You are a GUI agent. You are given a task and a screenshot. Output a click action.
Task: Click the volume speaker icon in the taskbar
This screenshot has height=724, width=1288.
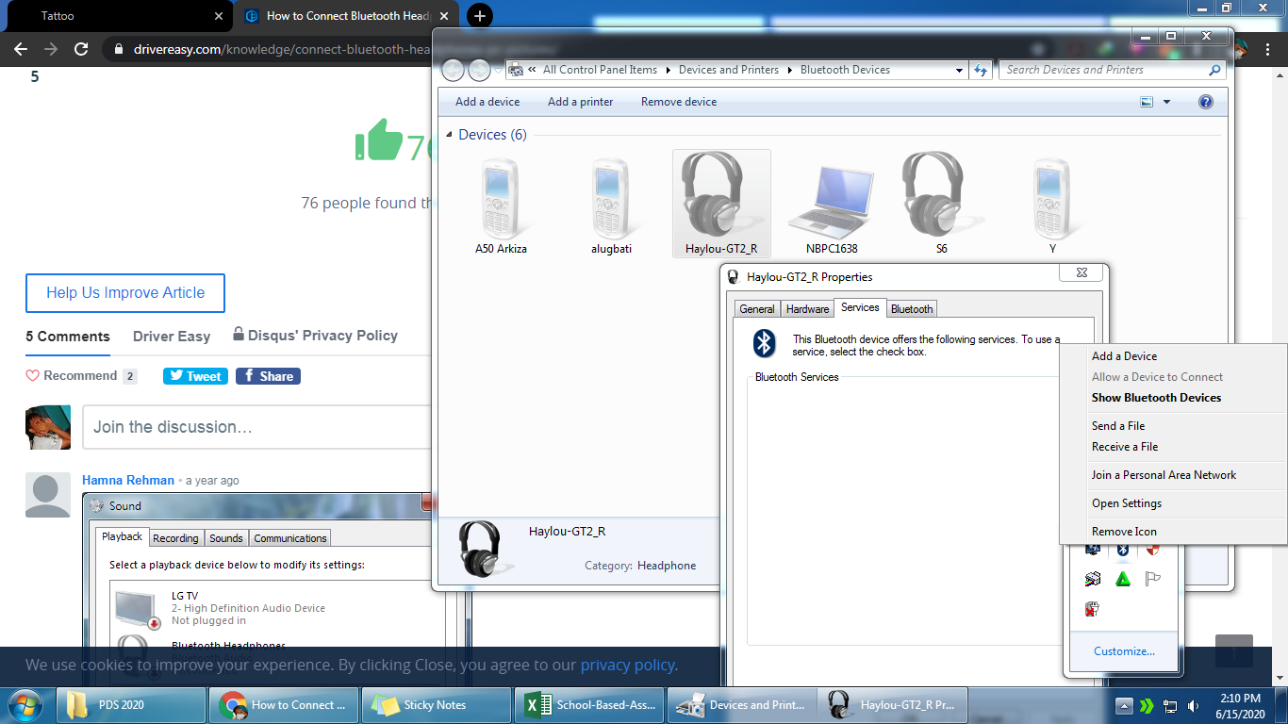1193,705
